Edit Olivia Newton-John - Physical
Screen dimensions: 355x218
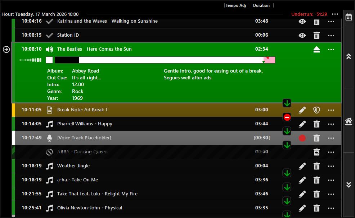pos(302,208)
